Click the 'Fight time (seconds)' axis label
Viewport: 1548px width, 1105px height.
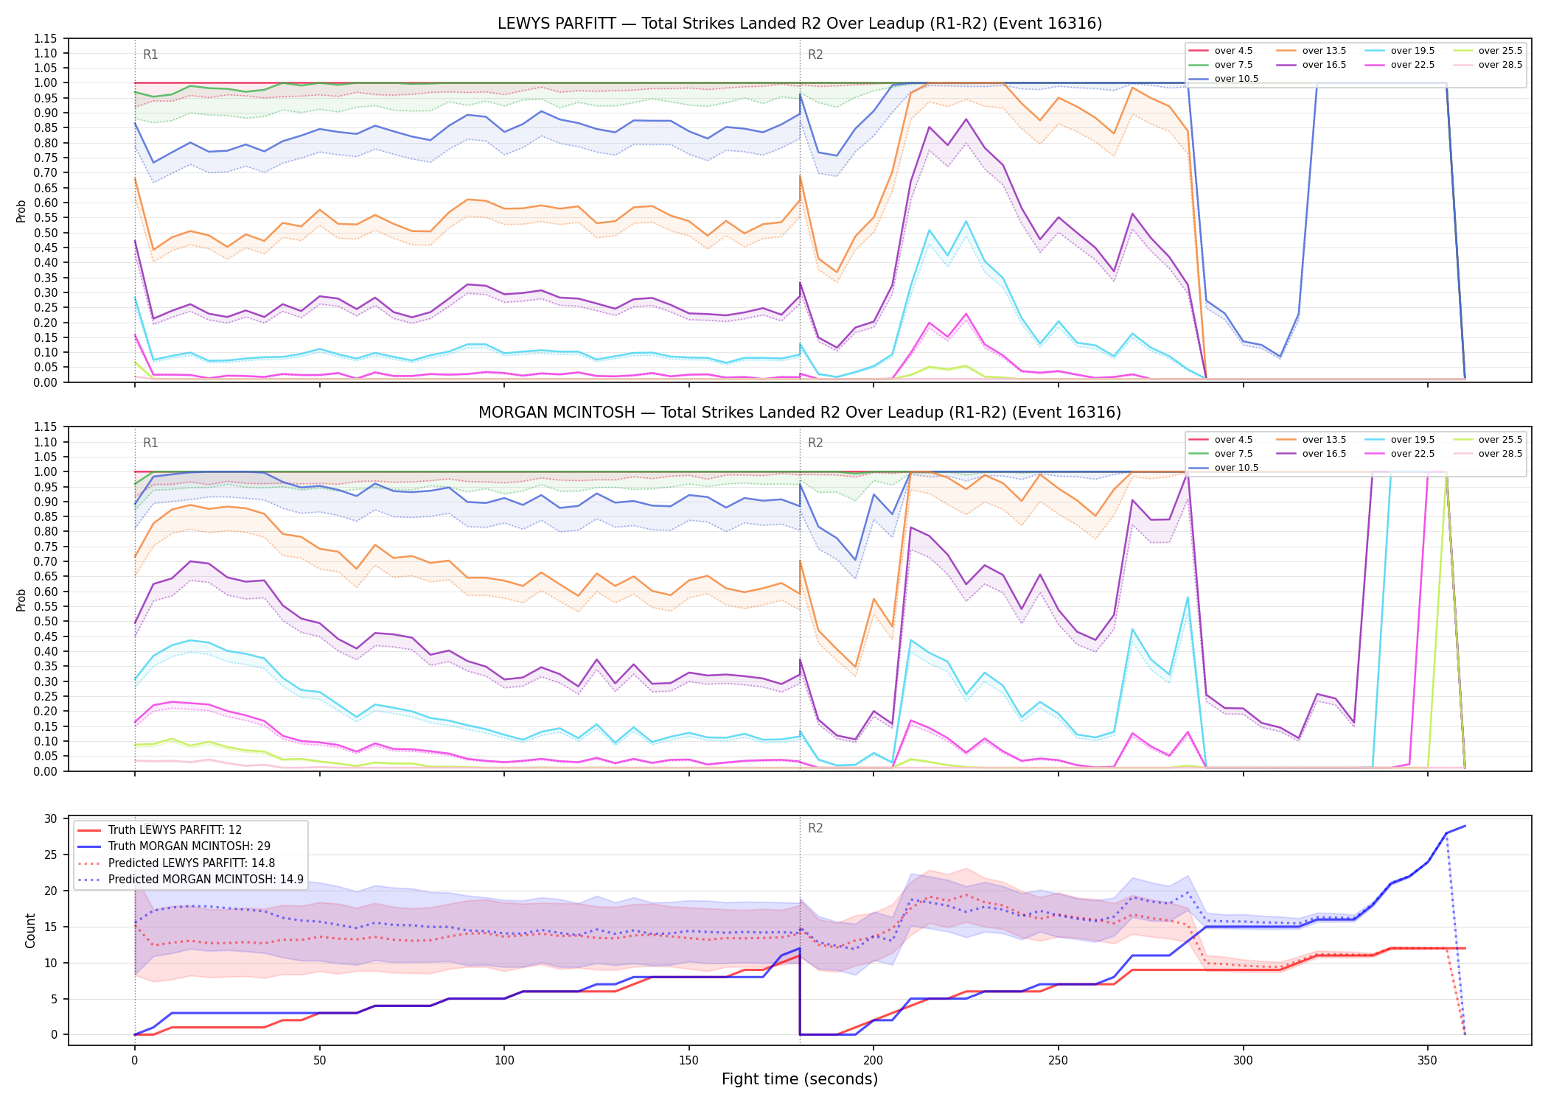click(800, 1079)
